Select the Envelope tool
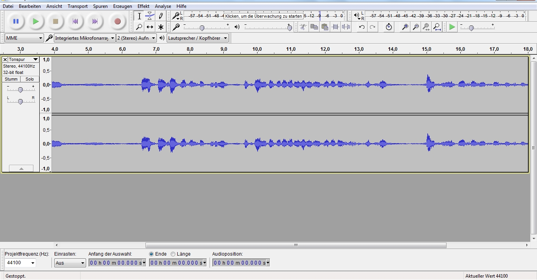The width and height of the screenshot is (537, 280). [x=150, y=16]
